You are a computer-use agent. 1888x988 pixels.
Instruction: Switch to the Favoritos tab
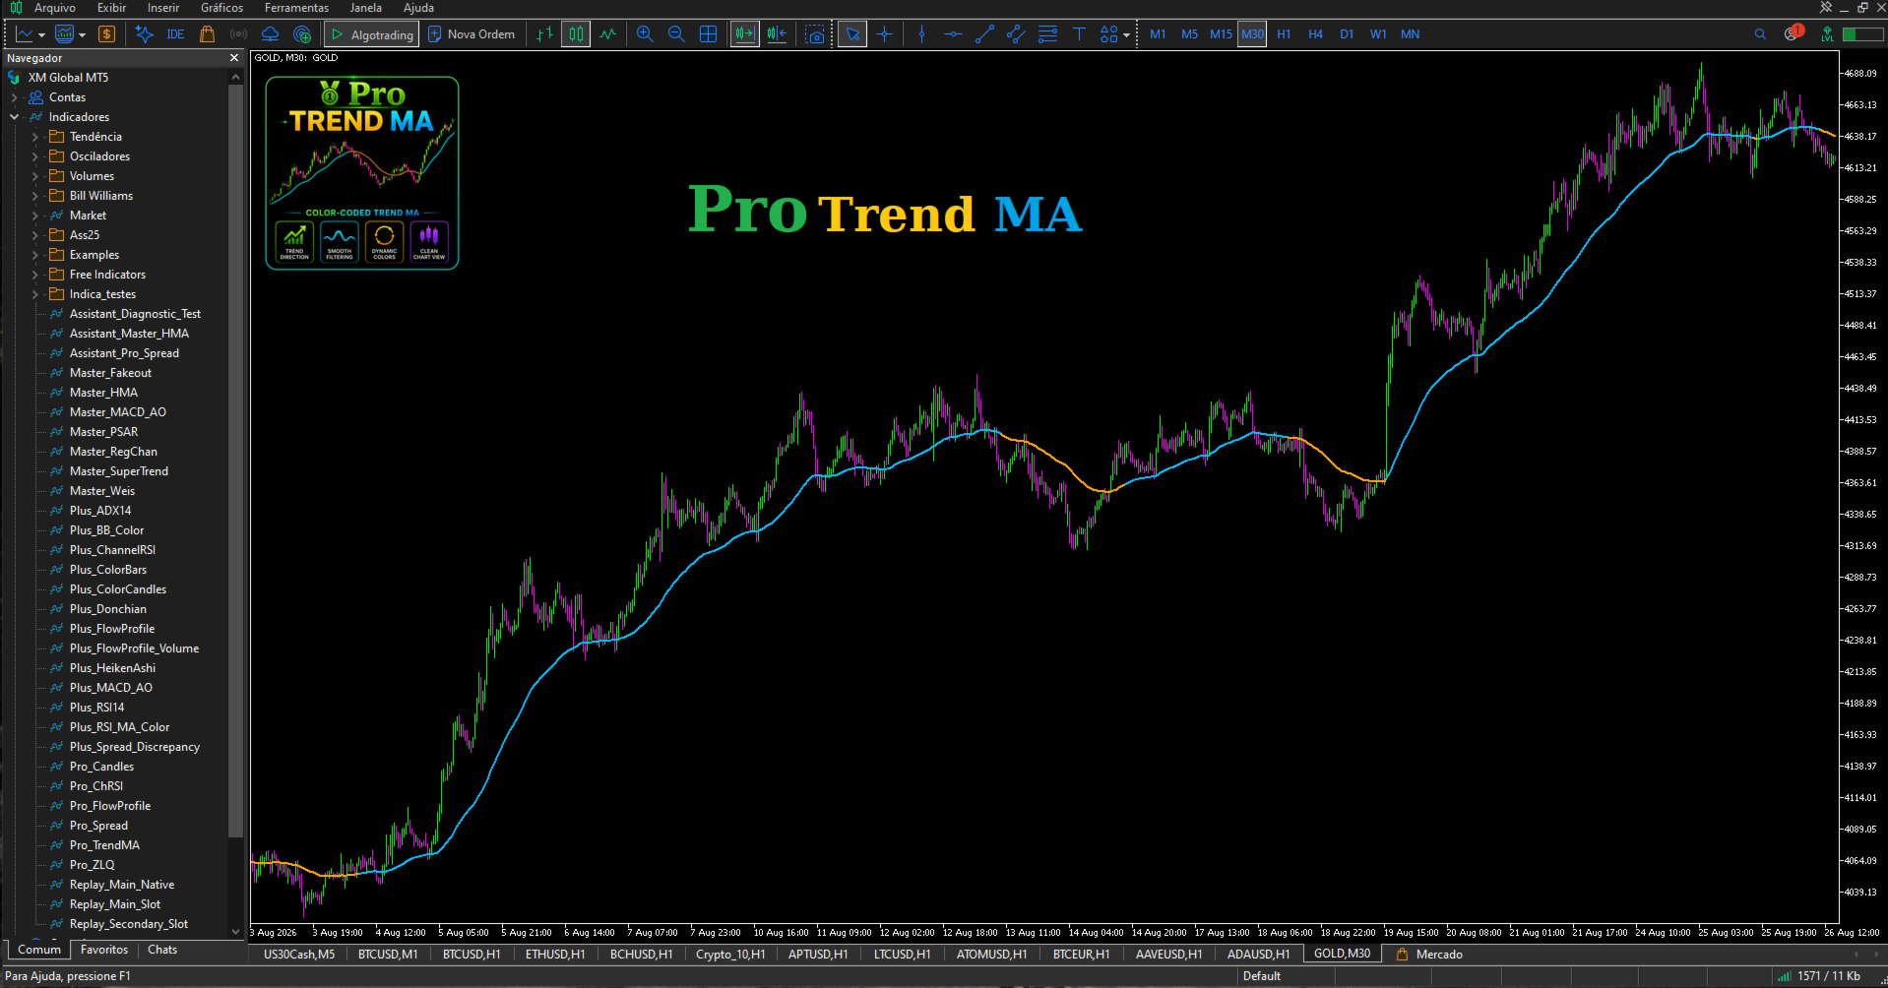coord(104,950)
